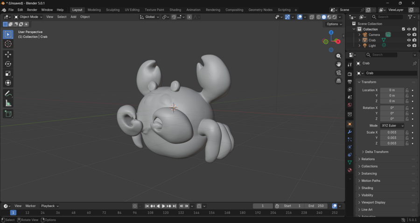Viewport: 420px width, 223px height.
Task: Lock the Location X value
Action: 407,90
